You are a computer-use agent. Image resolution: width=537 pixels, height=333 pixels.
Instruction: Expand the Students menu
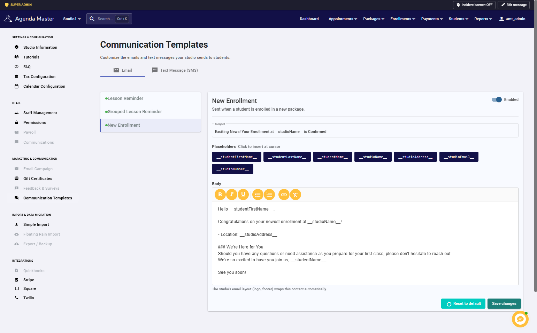click(x=458, y=19)
